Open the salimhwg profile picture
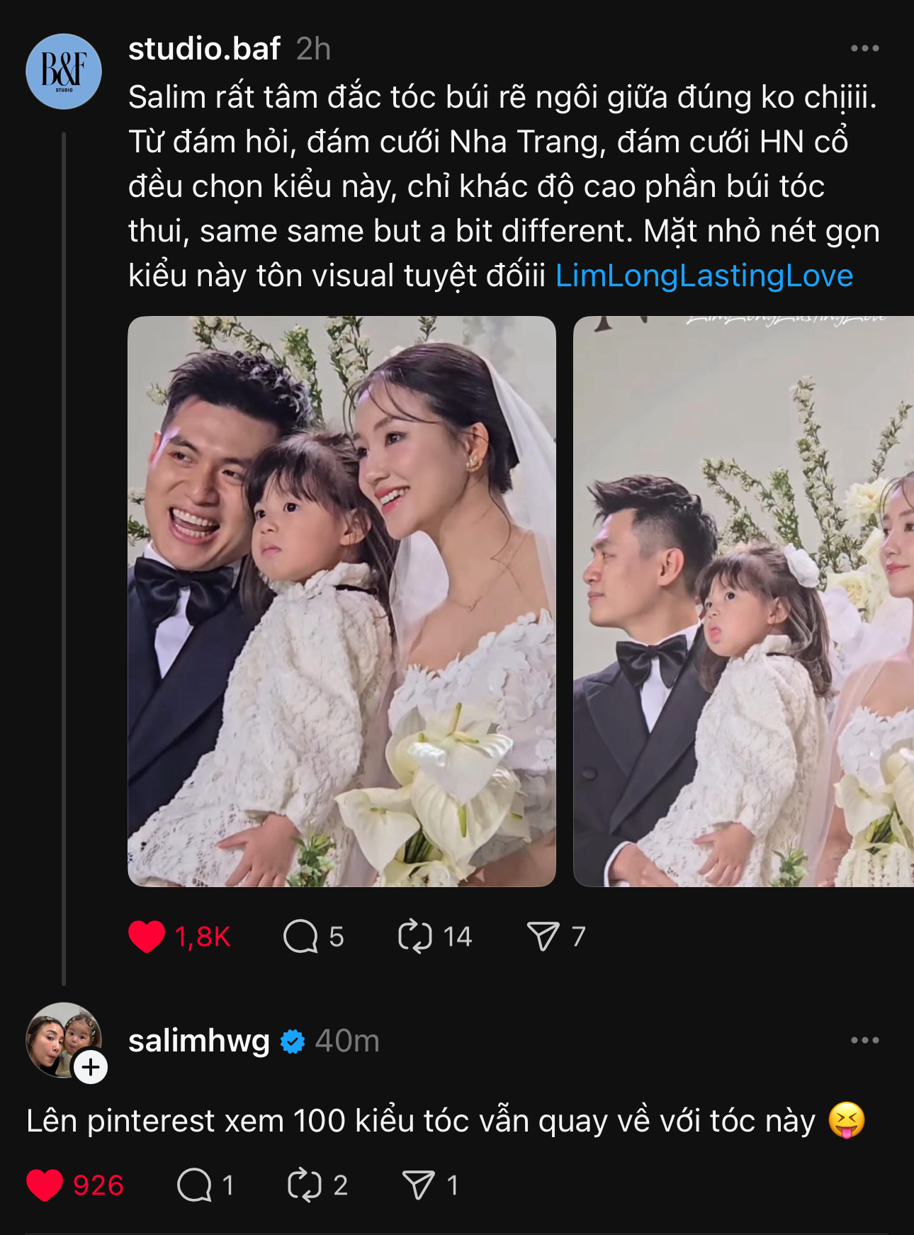This screenshot has height=1235, width=914. (x=62, y=1039)
